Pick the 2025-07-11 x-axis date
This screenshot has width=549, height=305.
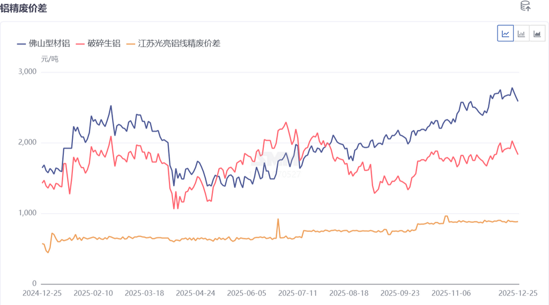point(298,293)
